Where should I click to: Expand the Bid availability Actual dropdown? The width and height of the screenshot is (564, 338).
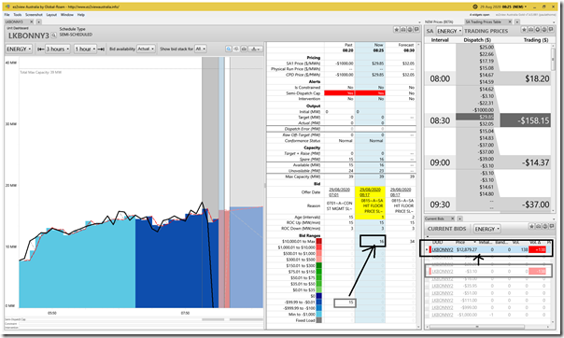click(x=146, y=49)
